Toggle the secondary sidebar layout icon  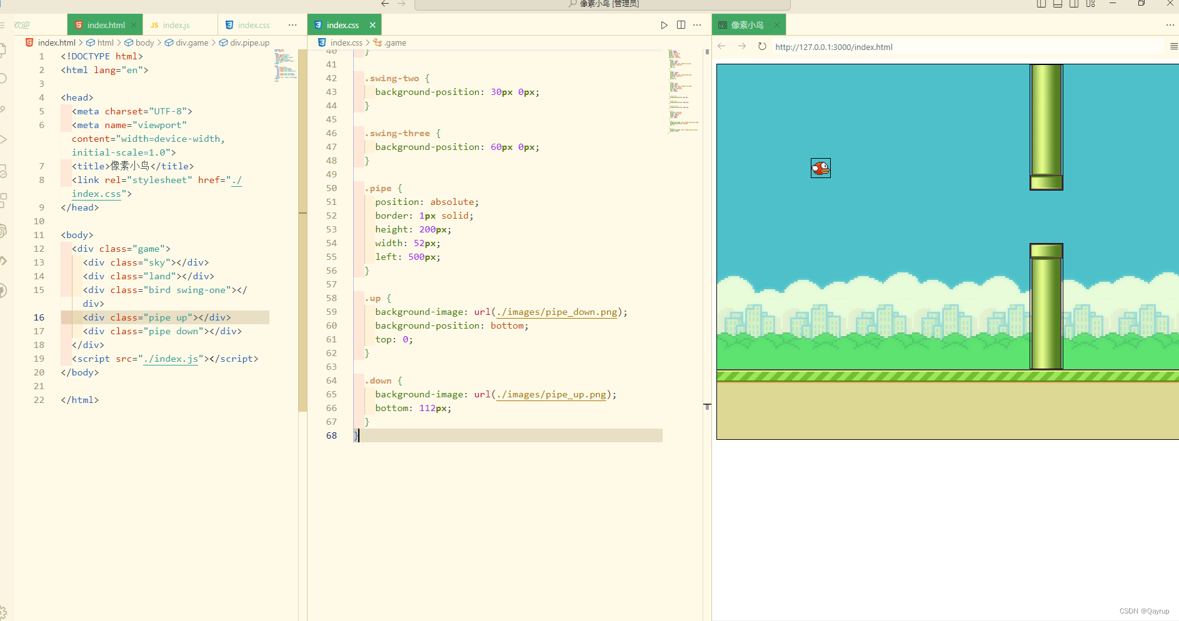[1073, 4]
